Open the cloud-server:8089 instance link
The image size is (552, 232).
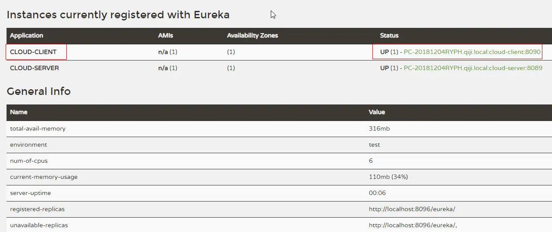click(473, 68)
